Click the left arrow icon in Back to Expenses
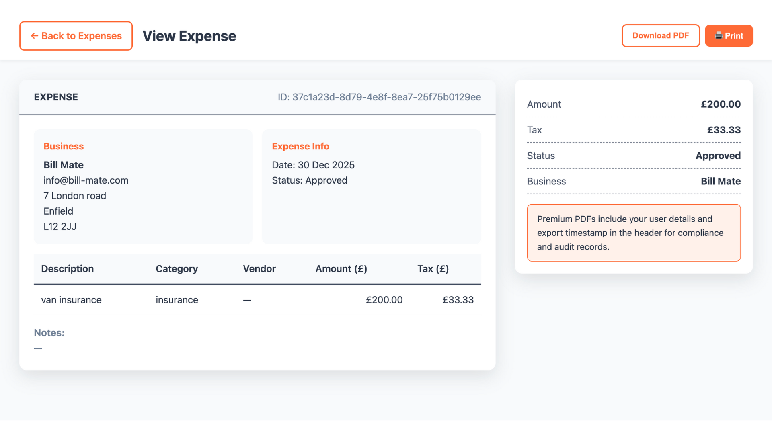Screen dimensions: 772x434 (x=34, y=36)
